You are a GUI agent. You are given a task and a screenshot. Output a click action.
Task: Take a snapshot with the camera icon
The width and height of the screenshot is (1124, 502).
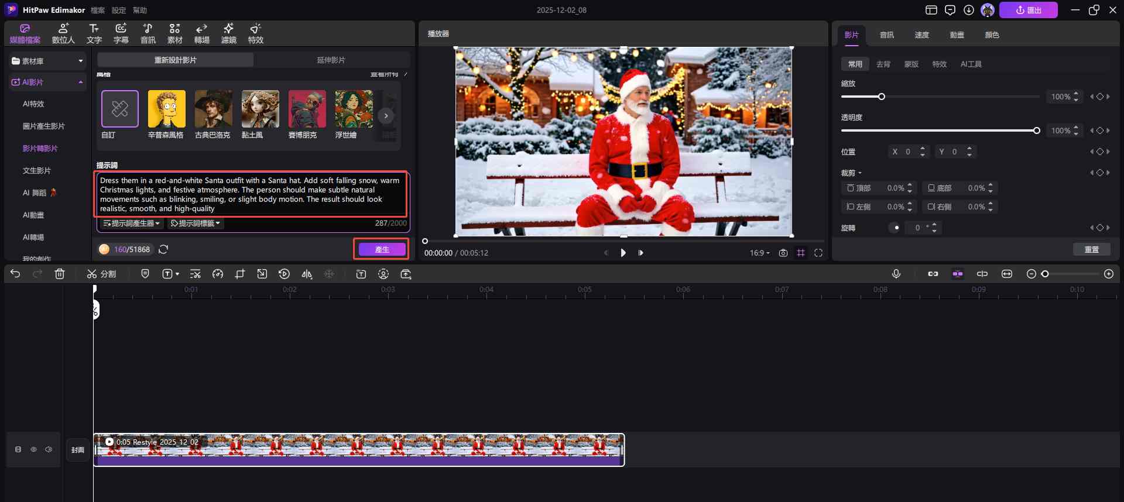[783, 253]
